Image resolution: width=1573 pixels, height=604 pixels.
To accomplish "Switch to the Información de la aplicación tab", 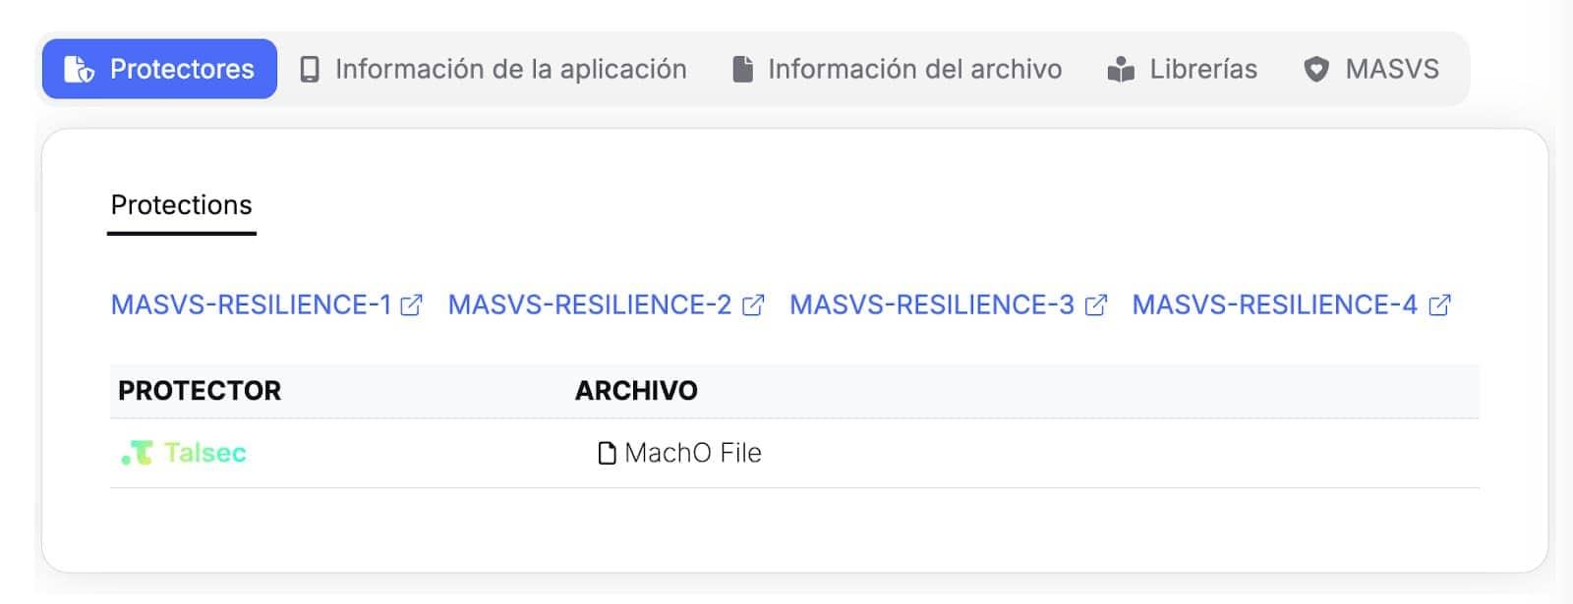I will coord(511,69).
